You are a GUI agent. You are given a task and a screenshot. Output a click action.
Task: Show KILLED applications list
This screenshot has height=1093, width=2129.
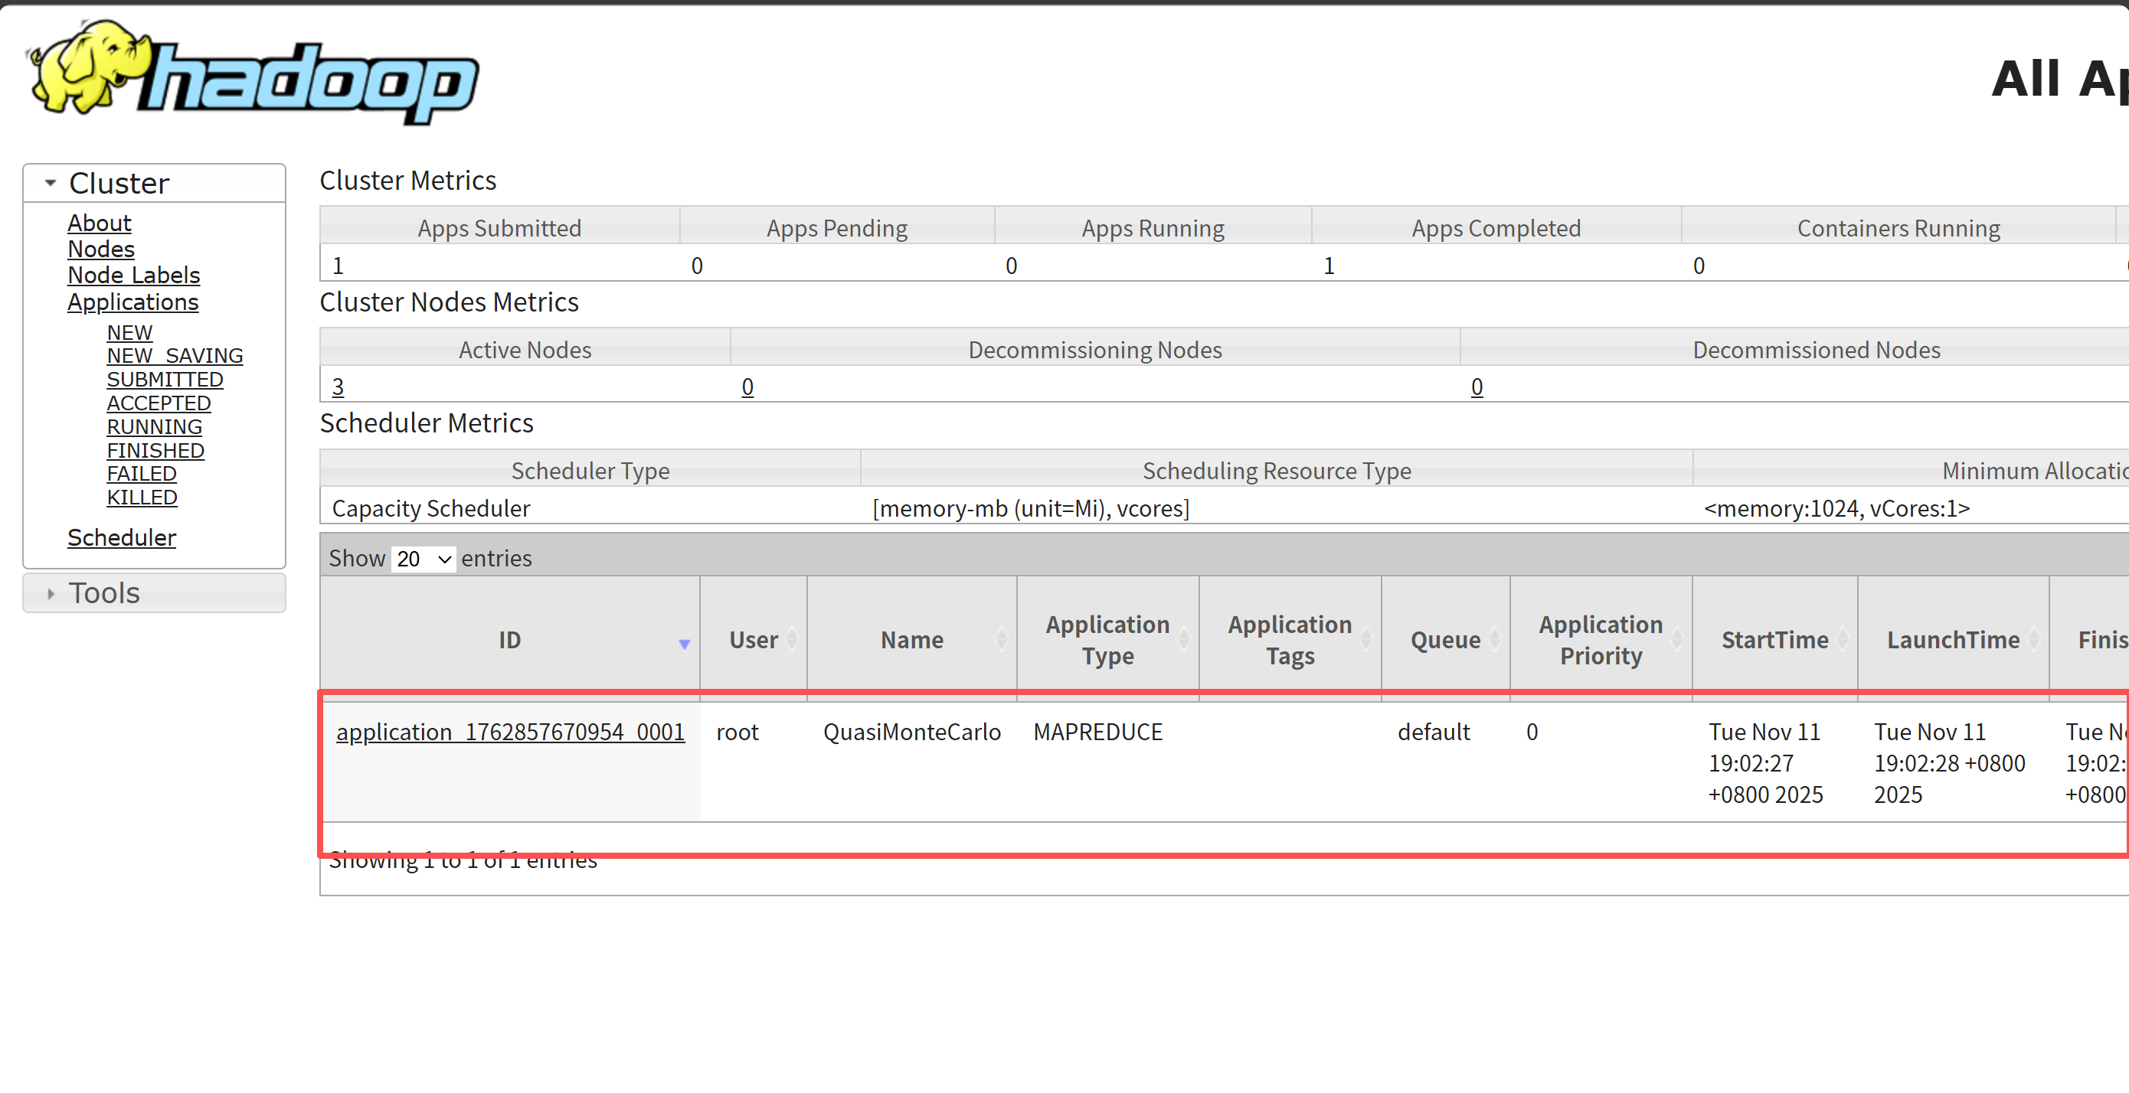[142, 498]
